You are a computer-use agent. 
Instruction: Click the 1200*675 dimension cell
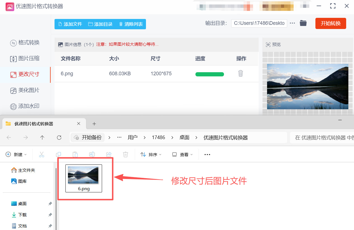161,74
